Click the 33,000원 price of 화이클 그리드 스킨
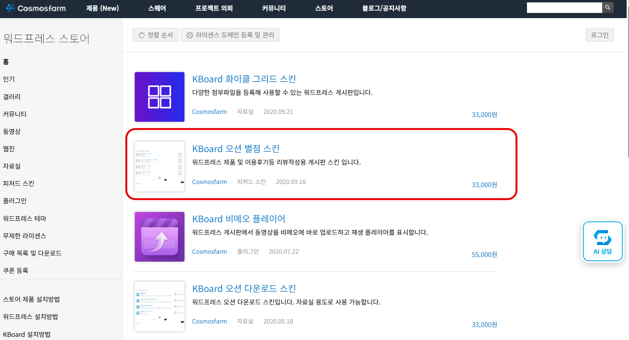Viewport: 629px width, 340px height. pos(484,115)
